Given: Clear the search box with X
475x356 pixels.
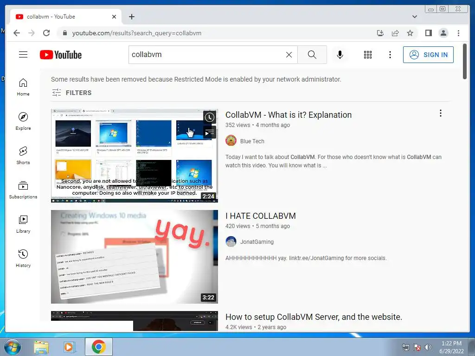Looking at the screenshot, I should pyautogui.click(x=289, y=55).
